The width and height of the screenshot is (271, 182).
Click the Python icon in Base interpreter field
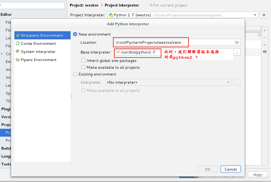[118, 52]
